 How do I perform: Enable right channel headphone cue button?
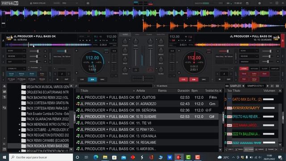(x=150, y=70)
